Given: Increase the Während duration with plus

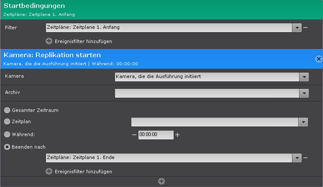Looking at the screenshot, I should point(177,135).
